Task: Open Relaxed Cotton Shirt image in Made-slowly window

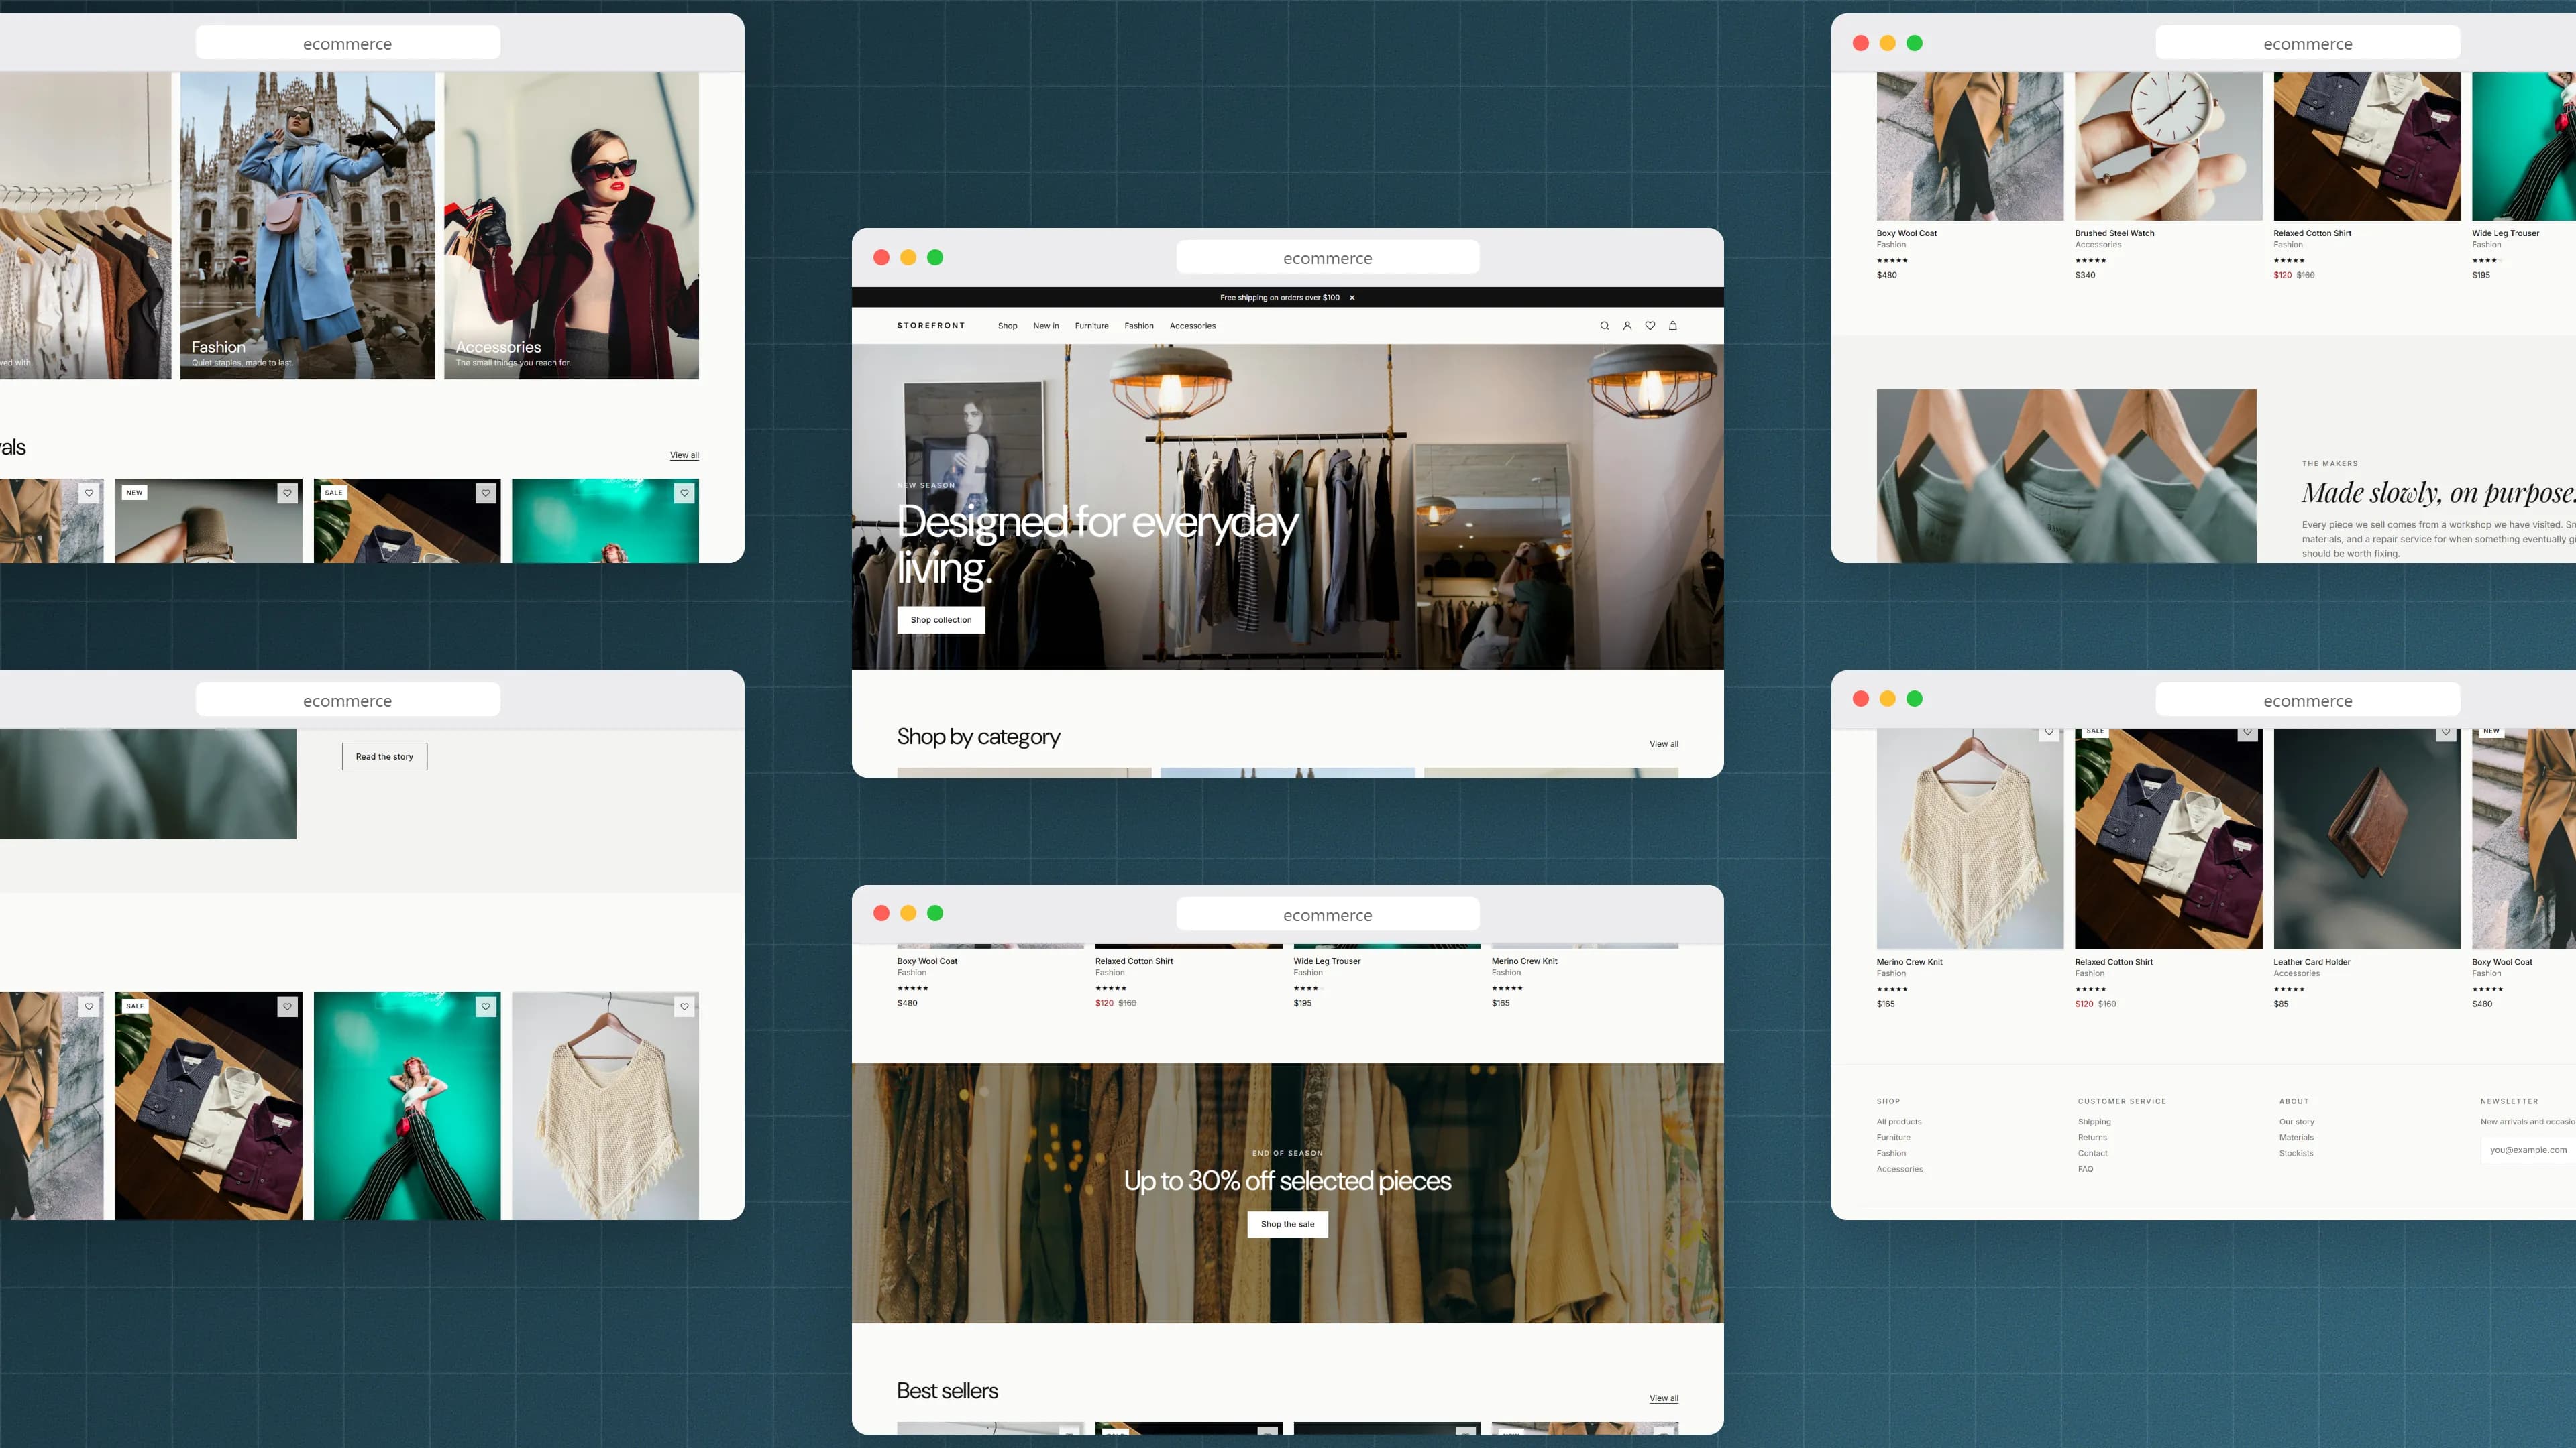Action: pos(2367,146)
